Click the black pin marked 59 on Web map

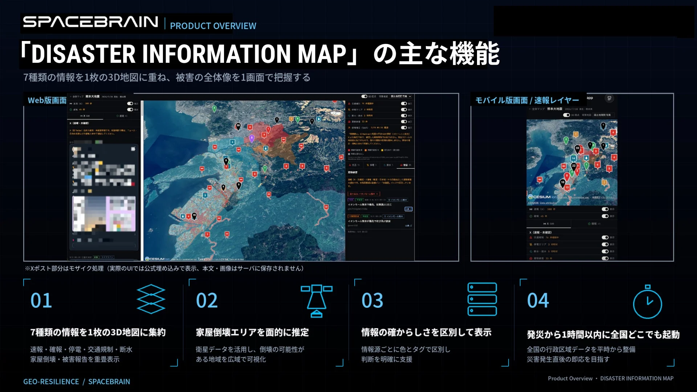pyautogui.click(x=238, y=127)
